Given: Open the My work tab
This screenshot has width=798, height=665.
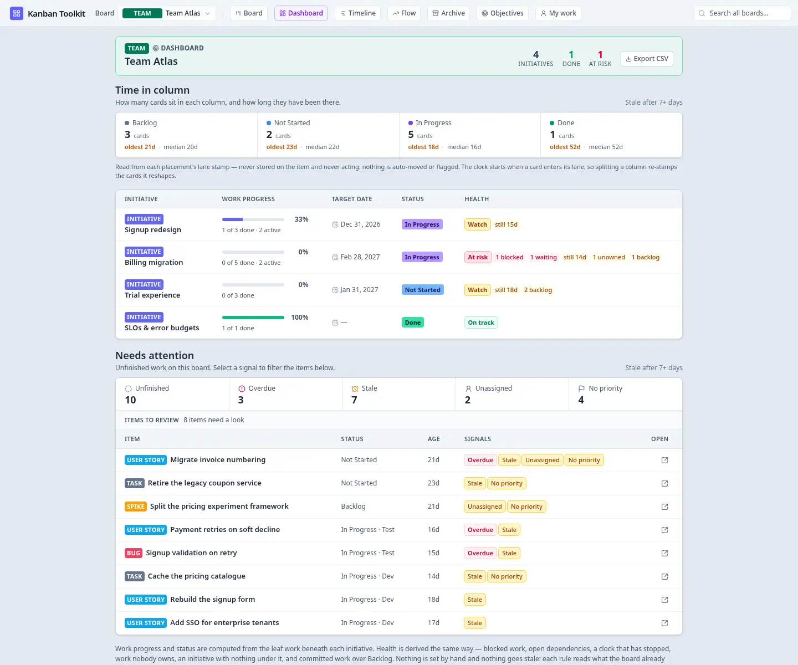Looking at the screenshot, I should point(558,13).
